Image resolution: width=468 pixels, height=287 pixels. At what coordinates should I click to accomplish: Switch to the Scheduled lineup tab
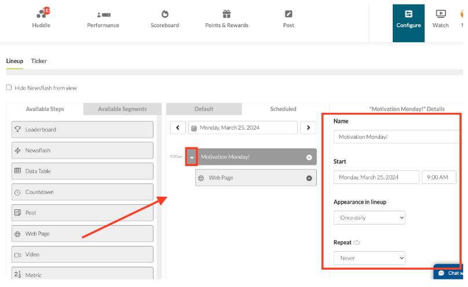[x=283, y=109]
